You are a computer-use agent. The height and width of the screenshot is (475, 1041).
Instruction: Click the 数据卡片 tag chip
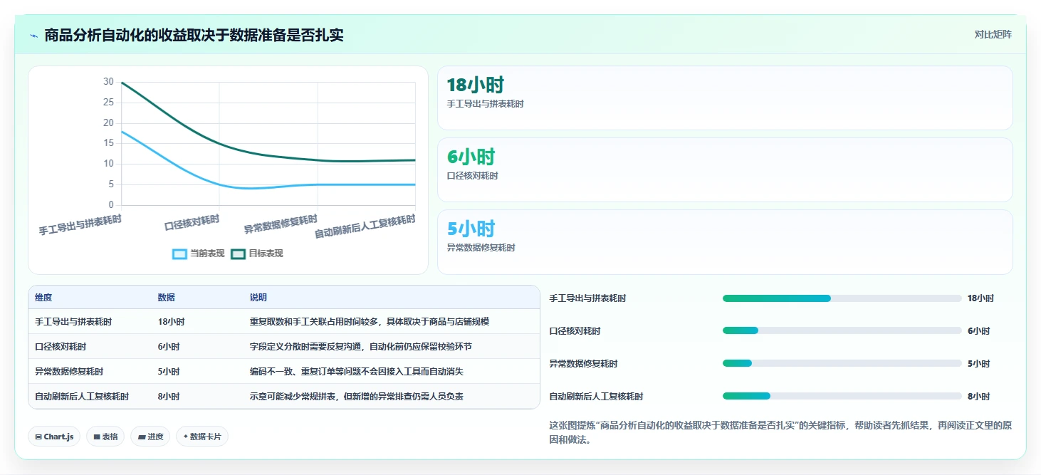pos(202,437)
